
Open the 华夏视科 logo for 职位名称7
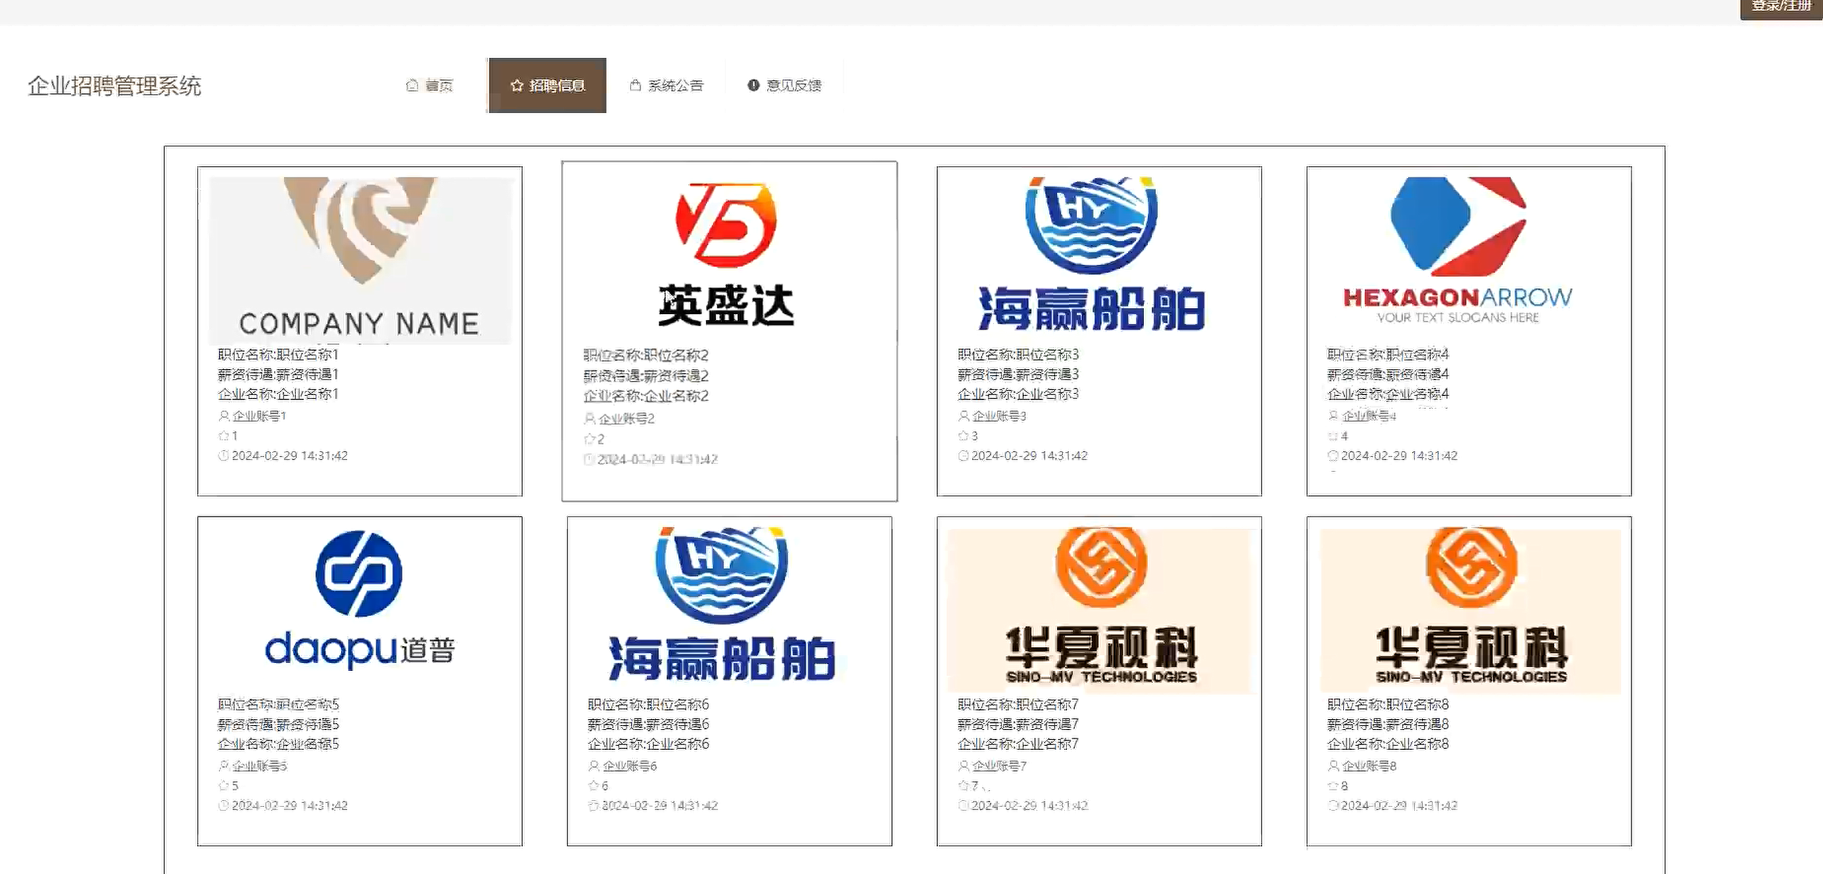click(x=1101, y=609)
